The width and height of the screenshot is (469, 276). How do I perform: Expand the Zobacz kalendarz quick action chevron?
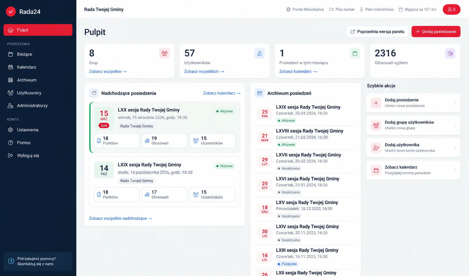pyautogui.click(x=455, y=170)
